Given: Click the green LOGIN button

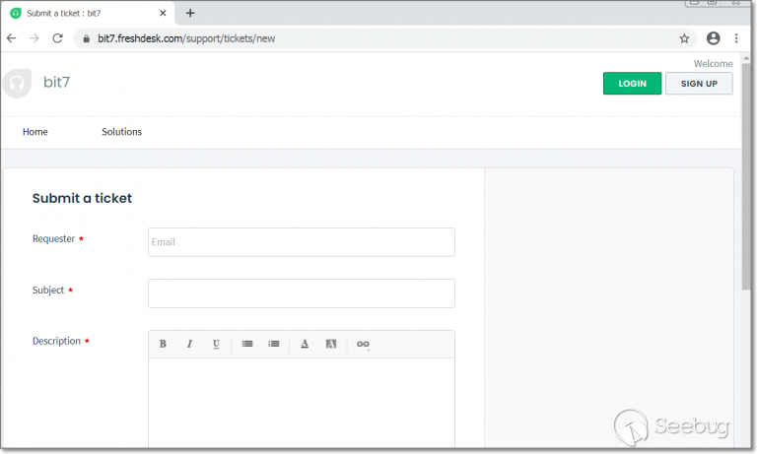Looking at the screenshot, I should tap(632, 84).
